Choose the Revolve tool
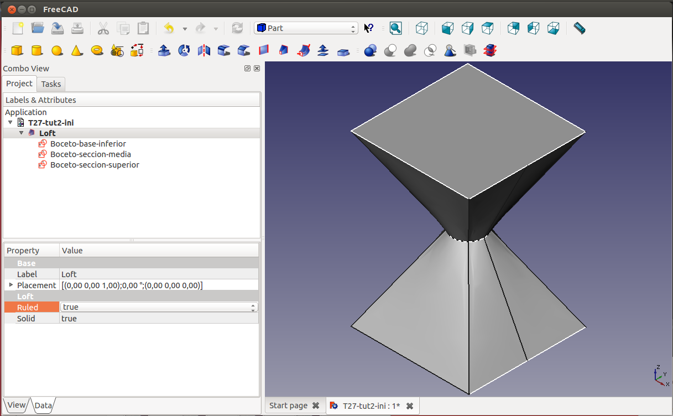The width and height of the screenshot is (673, 416). point(184,50)
